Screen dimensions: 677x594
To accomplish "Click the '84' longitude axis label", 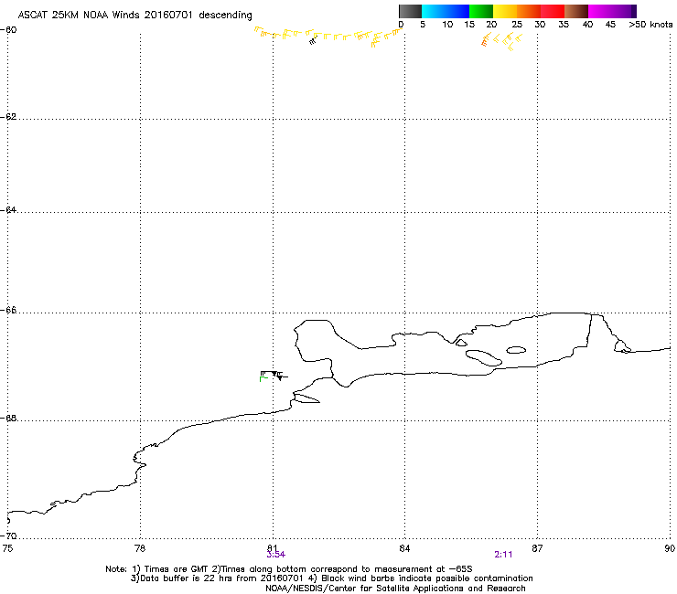I will (x=404, y=548).
